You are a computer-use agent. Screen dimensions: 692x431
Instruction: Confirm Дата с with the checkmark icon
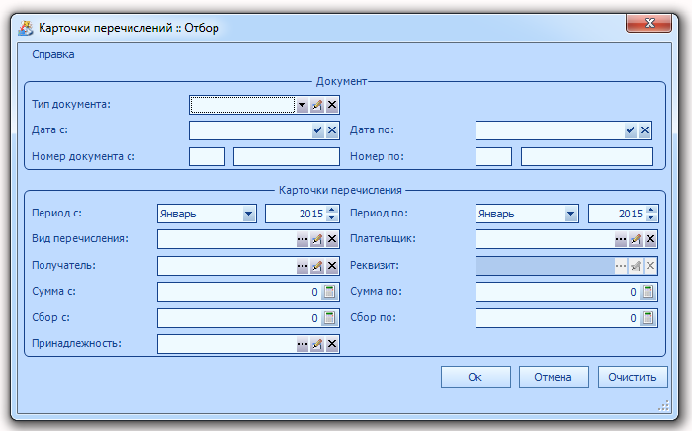pyautogui.click(x=317, y=130)
